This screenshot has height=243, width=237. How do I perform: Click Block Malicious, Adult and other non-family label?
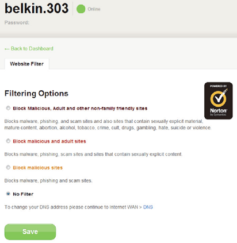click(80, 109)
